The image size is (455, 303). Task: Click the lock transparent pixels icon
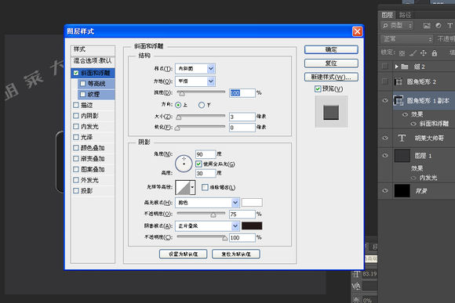[x=402, y=53]
